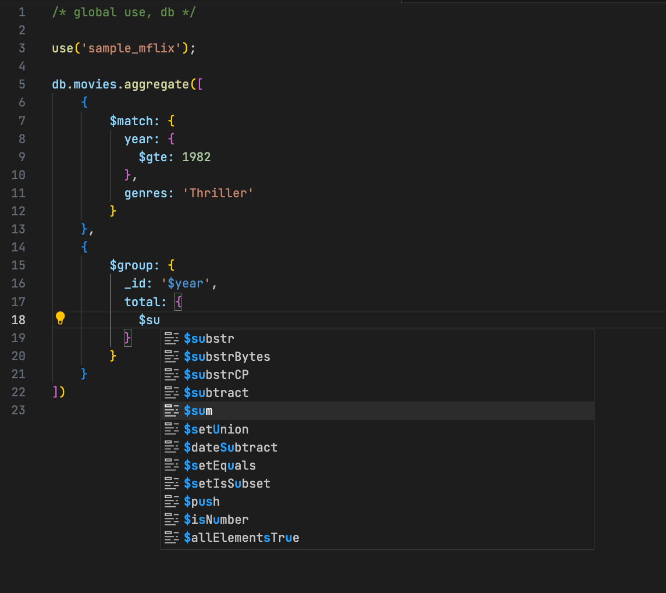Place cursor after typed $su text

[160, 319]
